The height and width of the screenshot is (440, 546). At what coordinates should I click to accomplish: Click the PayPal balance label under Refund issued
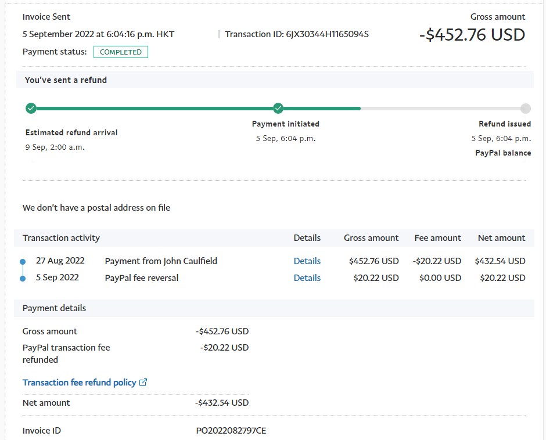point(502,153)
